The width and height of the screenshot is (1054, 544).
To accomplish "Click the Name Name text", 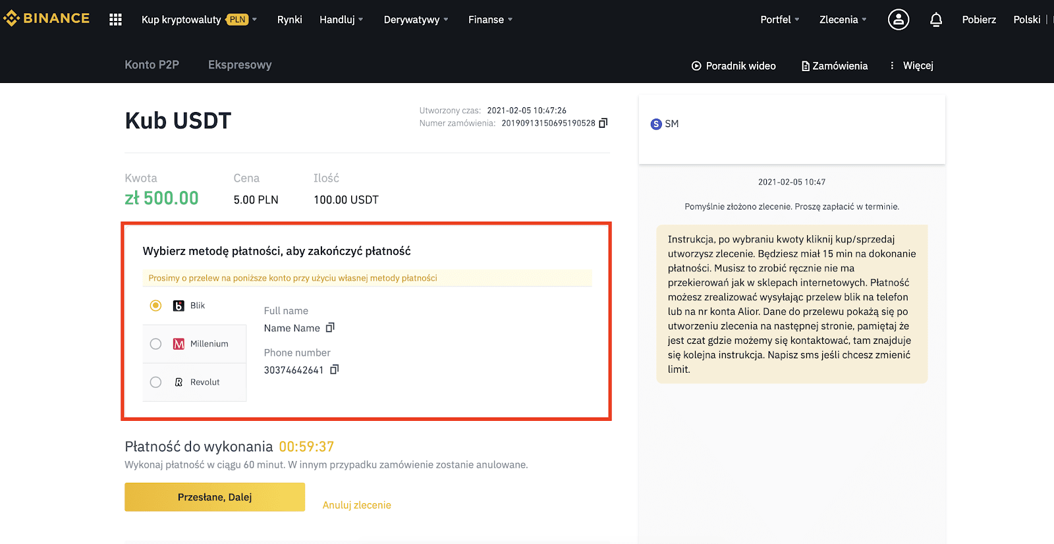I will pos(292,328).
